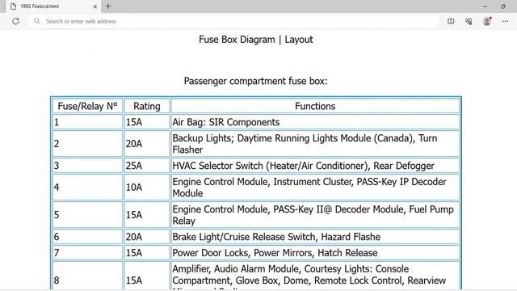
Task: Select the '20A' rating for fuse 6
Action: (147, 237)
